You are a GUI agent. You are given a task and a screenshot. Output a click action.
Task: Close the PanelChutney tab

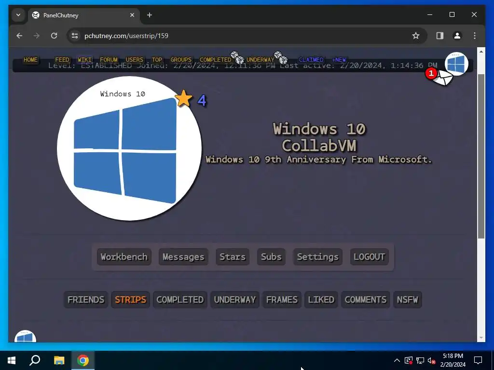132,15
